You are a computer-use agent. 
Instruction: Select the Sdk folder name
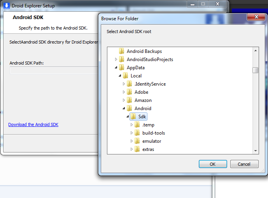coord(142,117)
